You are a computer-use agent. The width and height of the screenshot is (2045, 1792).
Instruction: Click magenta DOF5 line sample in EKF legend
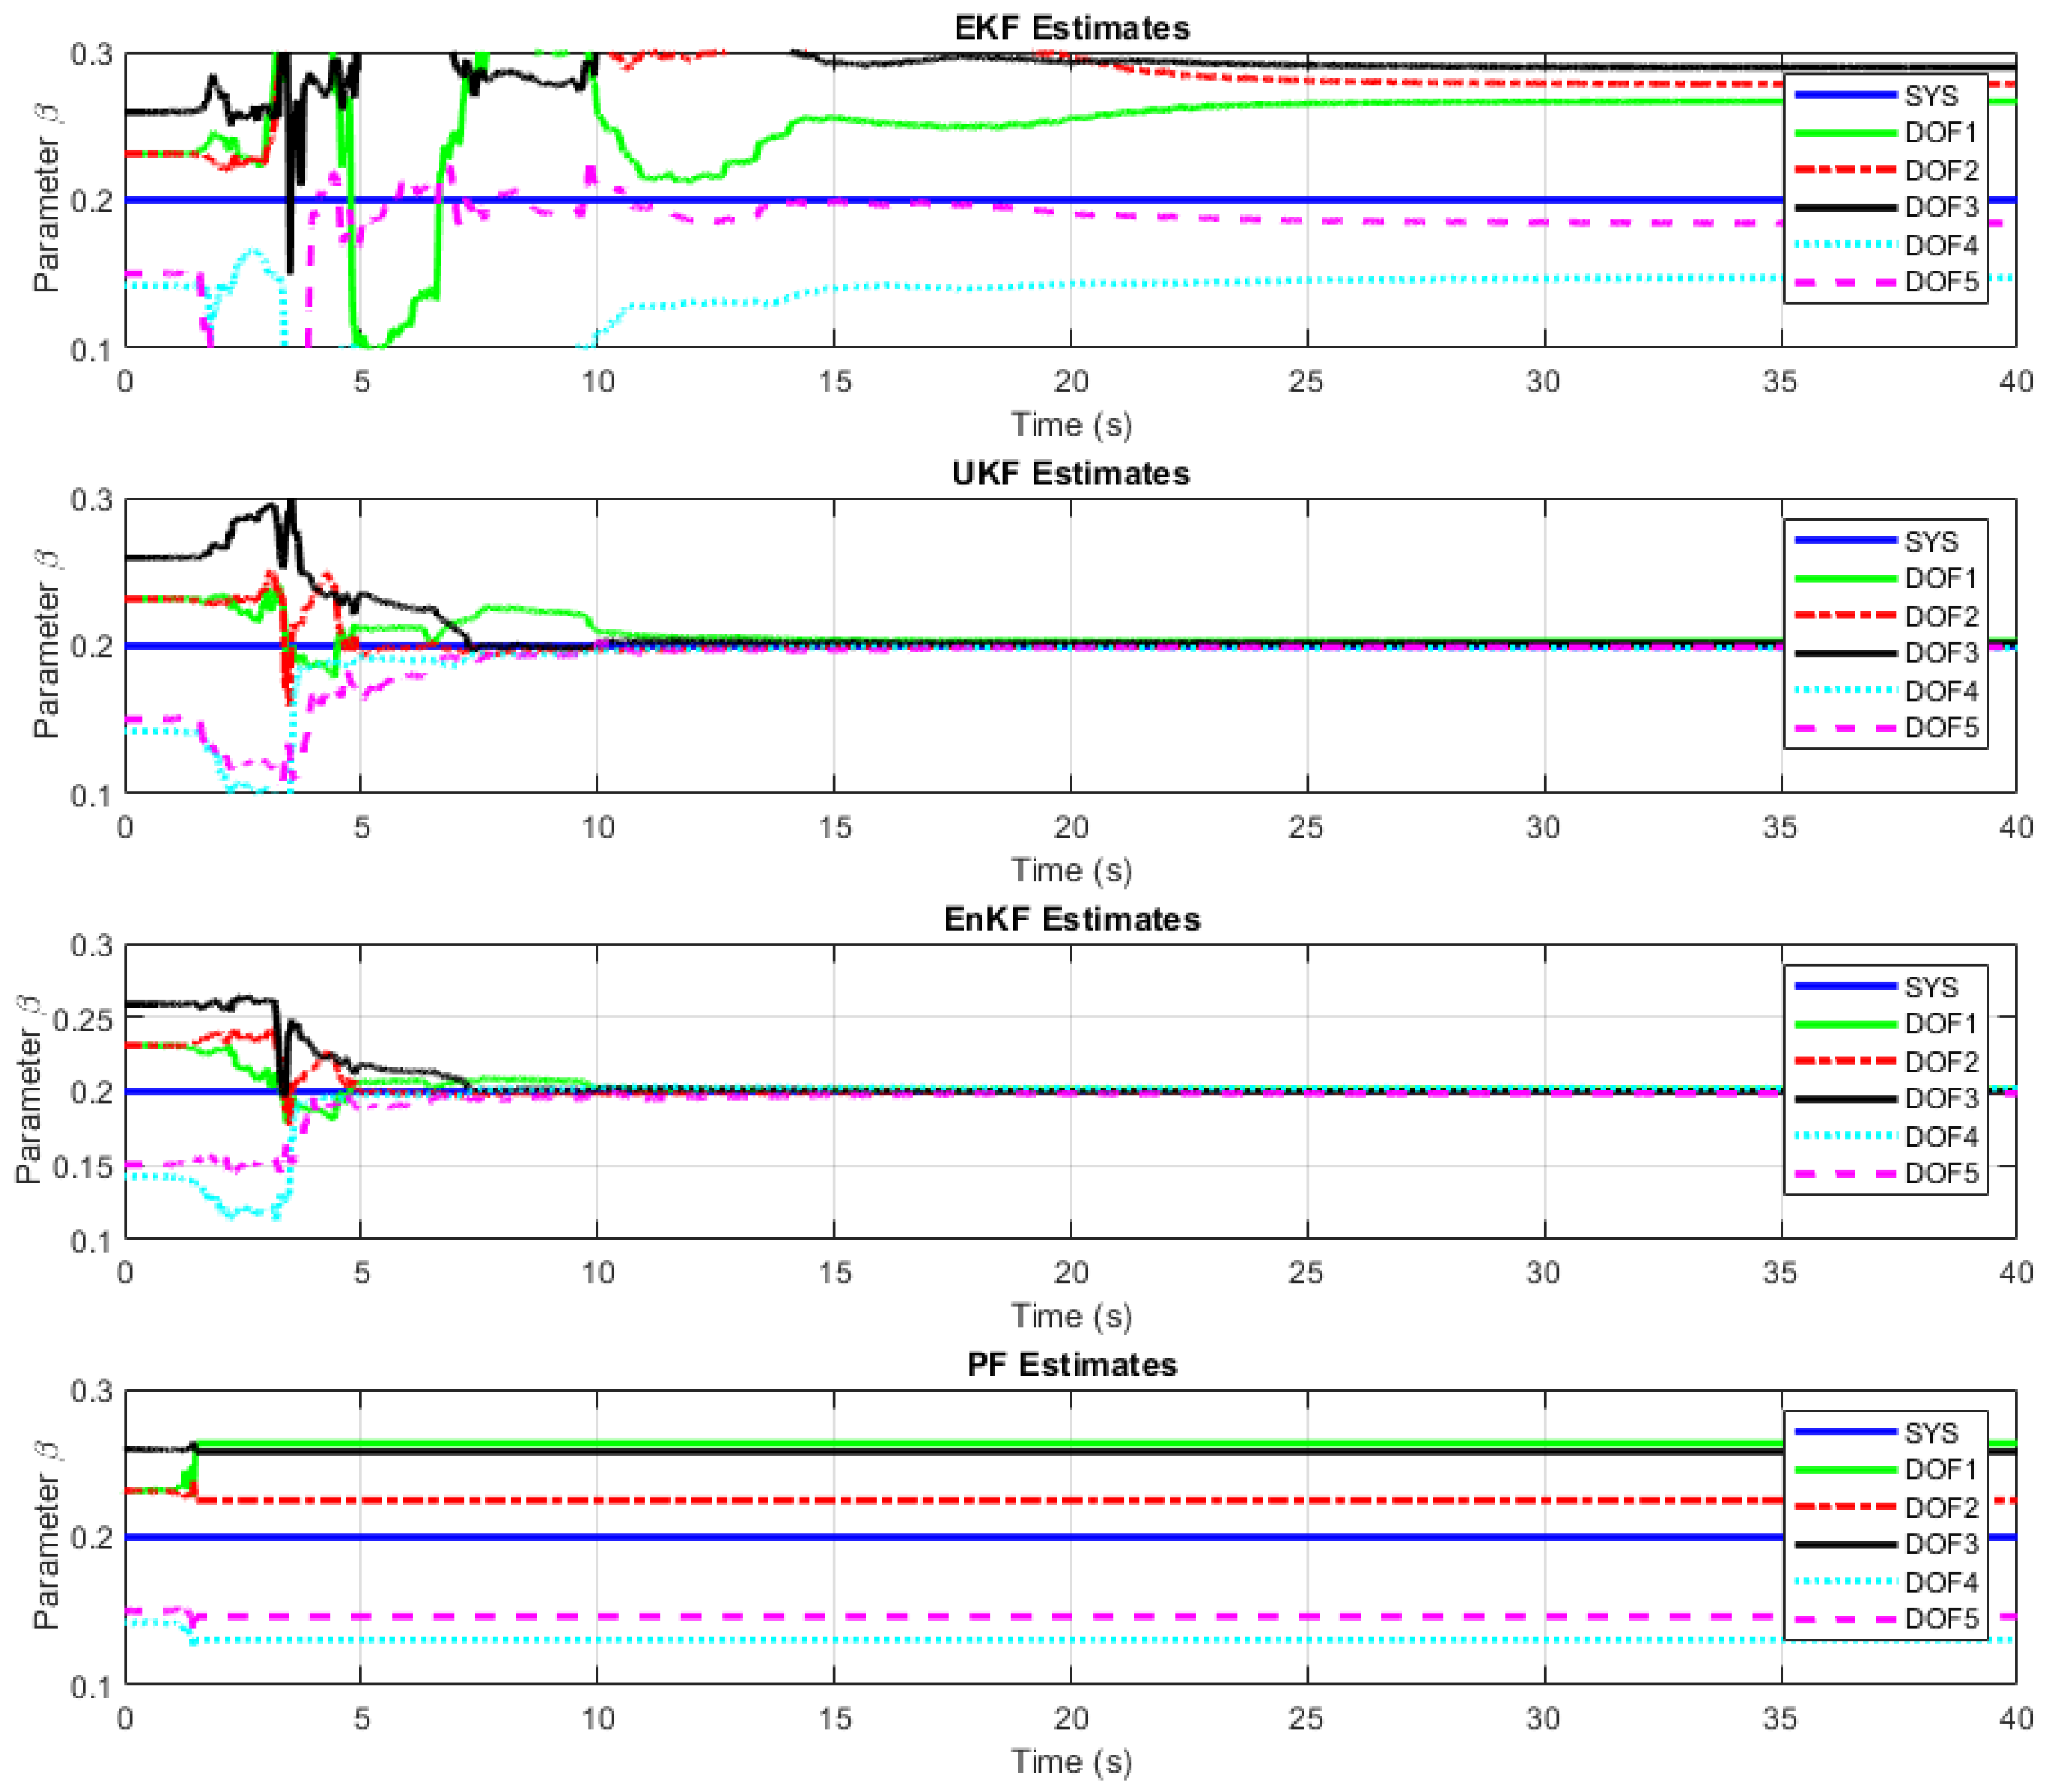click(x=1845, y=283)
